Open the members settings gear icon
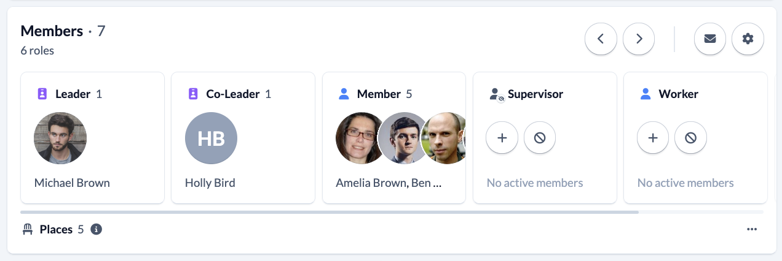This screenshot has width=782, height=261. (748, 39)
